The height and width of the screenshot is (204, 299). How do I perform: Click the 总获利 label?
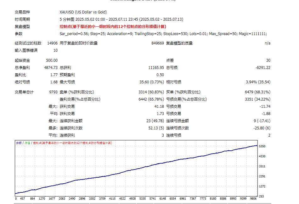click(x=65, y=68)
